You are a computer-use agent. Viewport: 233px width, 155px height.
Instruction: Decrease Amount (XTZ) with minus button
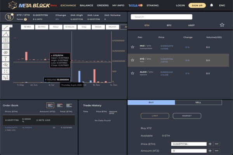tap(217, 151)
